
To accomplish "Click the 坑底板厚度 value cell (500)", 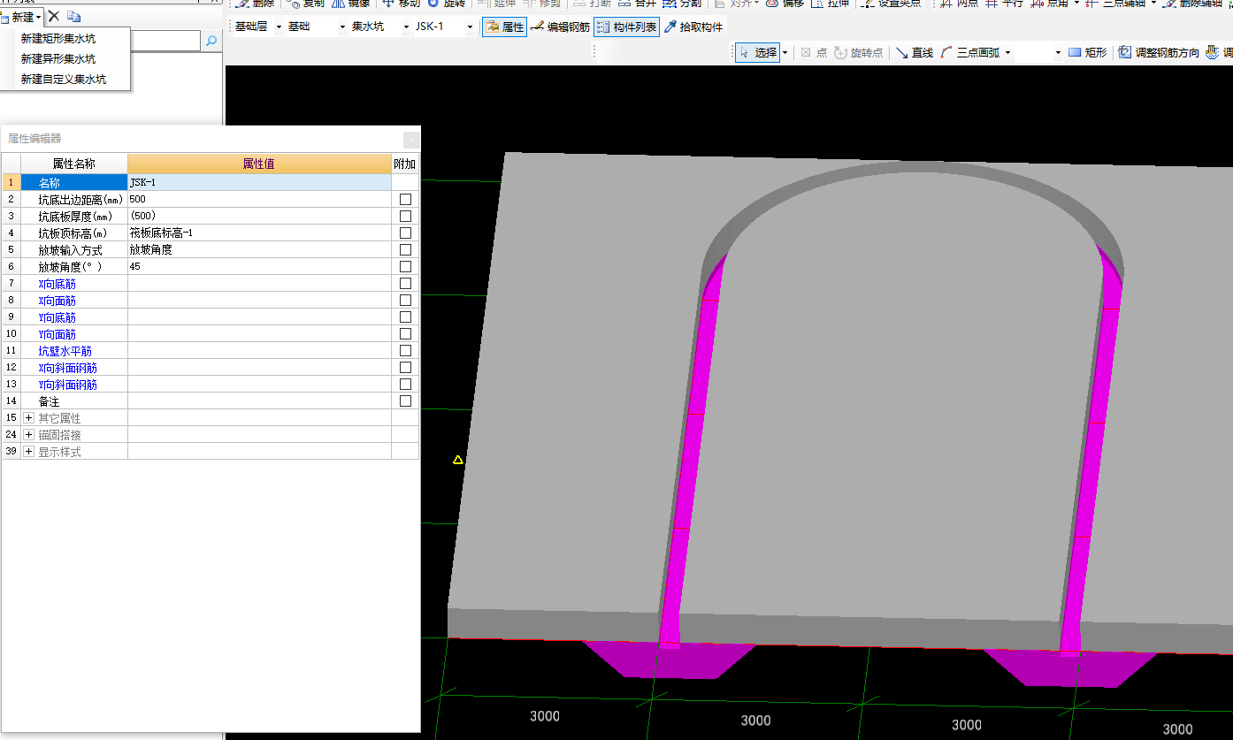I will click(x=259, y=217).
